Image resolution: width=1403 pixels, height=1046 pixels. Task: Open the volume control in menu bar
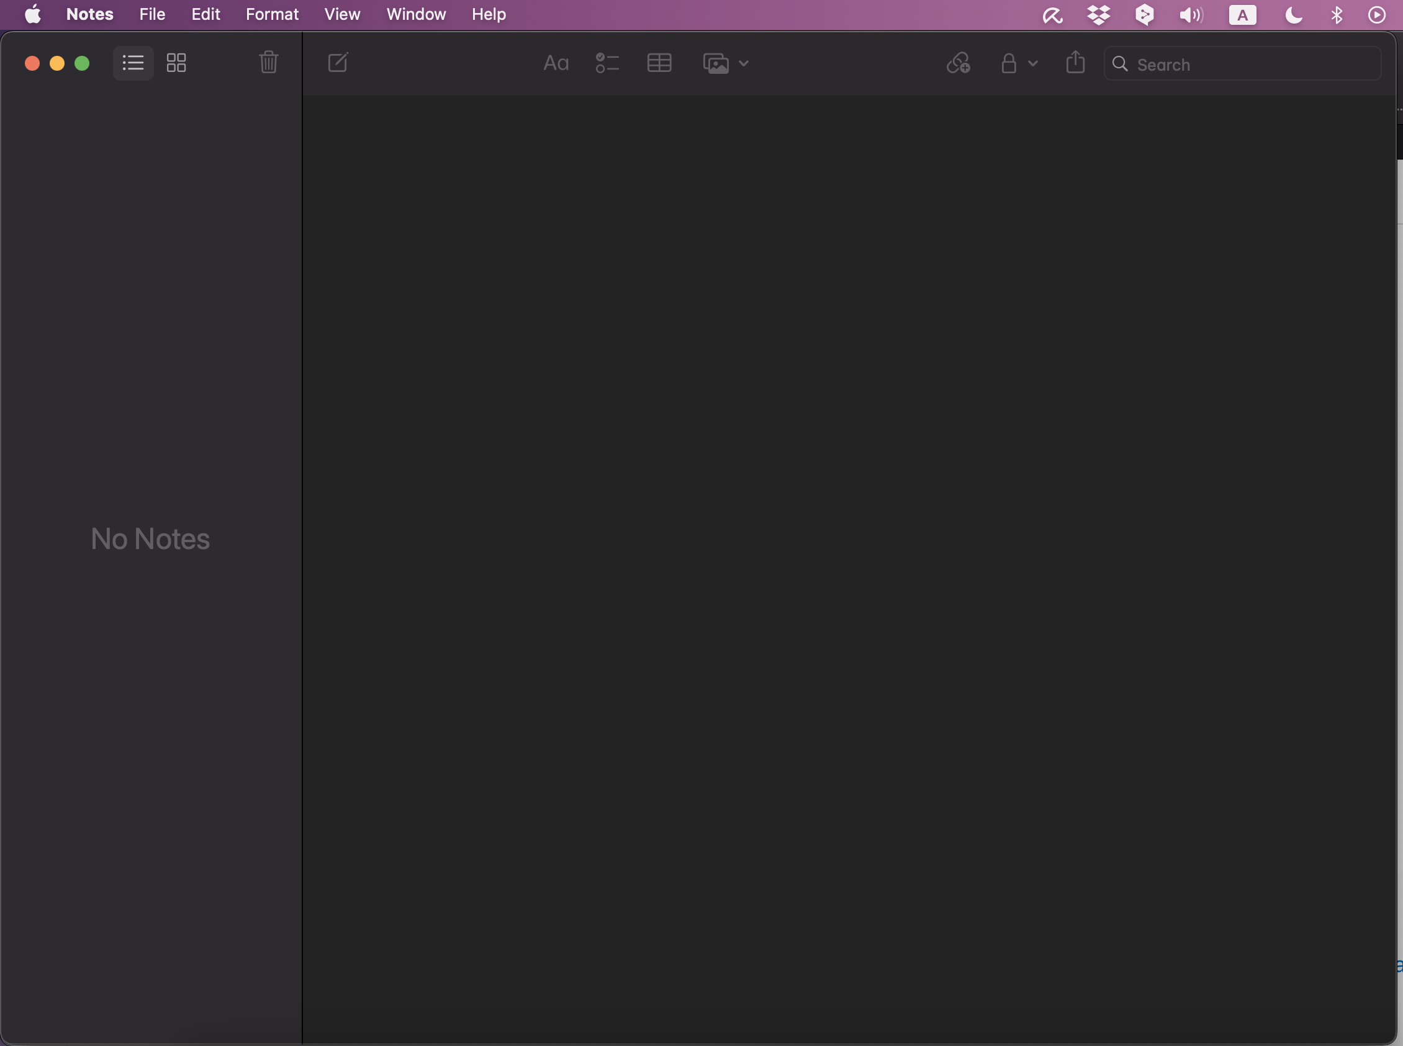[x=1190, y=14]
